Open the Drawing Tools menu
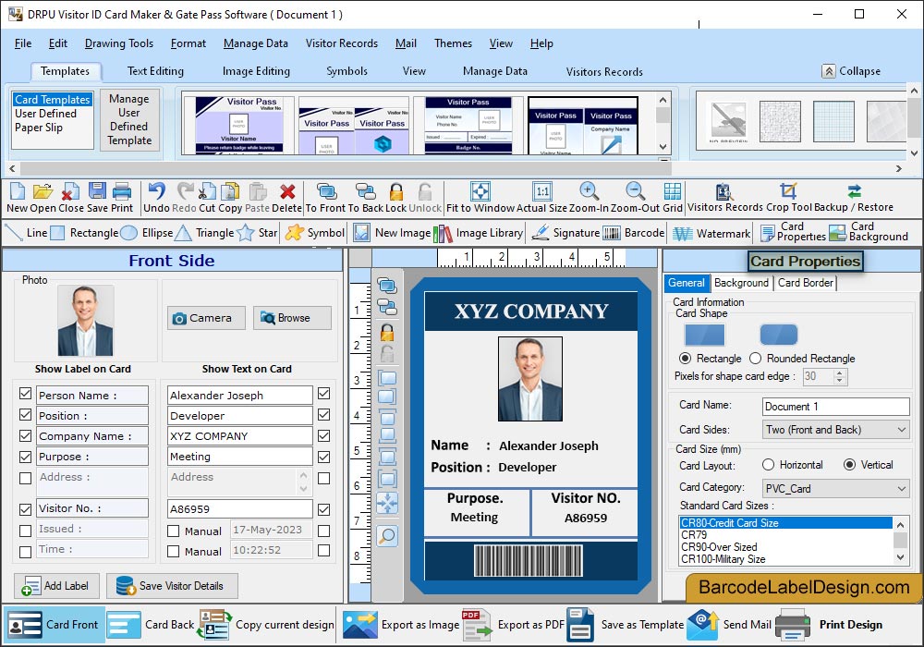Image resolution: width=924 pixels, height=647 pixels. [119, 43]
